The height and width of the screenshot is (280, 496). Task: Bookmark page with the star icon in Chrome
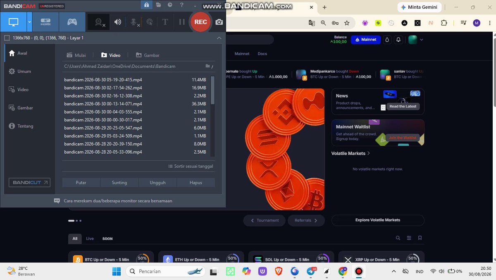[347, 23]
